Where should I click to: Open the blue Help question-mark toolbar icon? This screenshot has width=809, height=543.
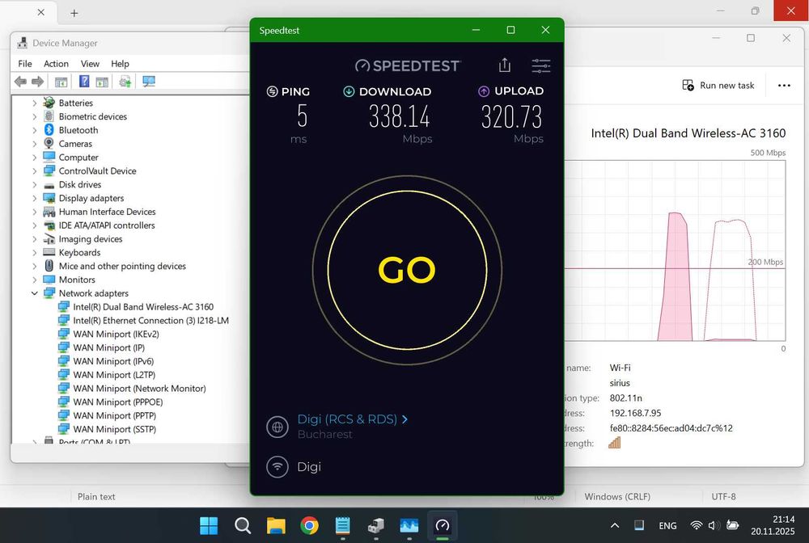point(84,81)
